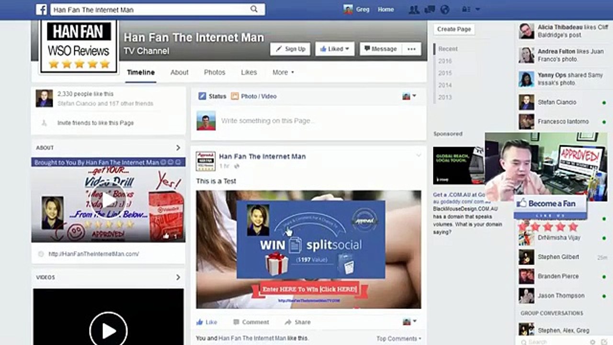Open the HAN FAN WSO Reviews page picture
Viewport: 613px width, 345px height.
pos(79,47)
